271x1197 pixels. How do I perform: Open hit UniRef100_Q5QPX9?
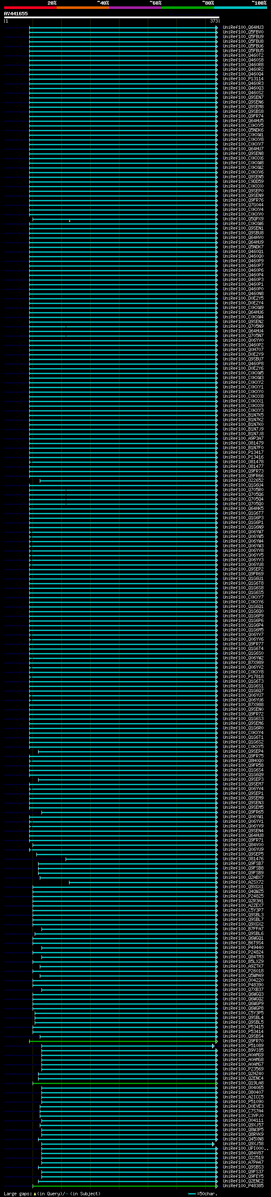(243, 220)
